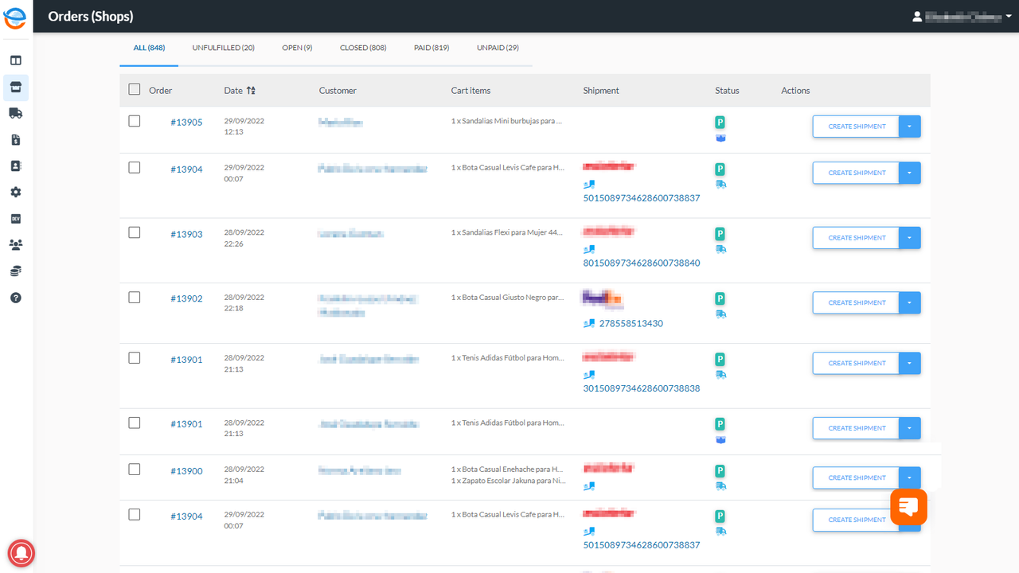Click the truck status icon for order #13902
This screenshot has height=573, width=1019.
click(720, 314)
